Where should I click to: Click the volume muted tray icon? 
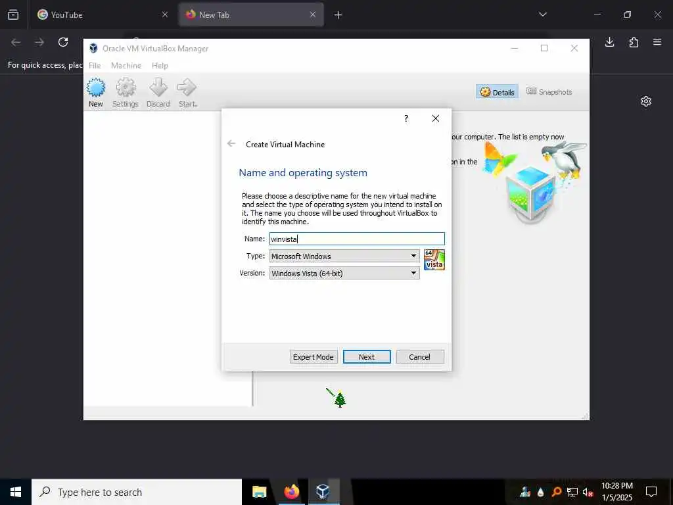tap(588, 492)
